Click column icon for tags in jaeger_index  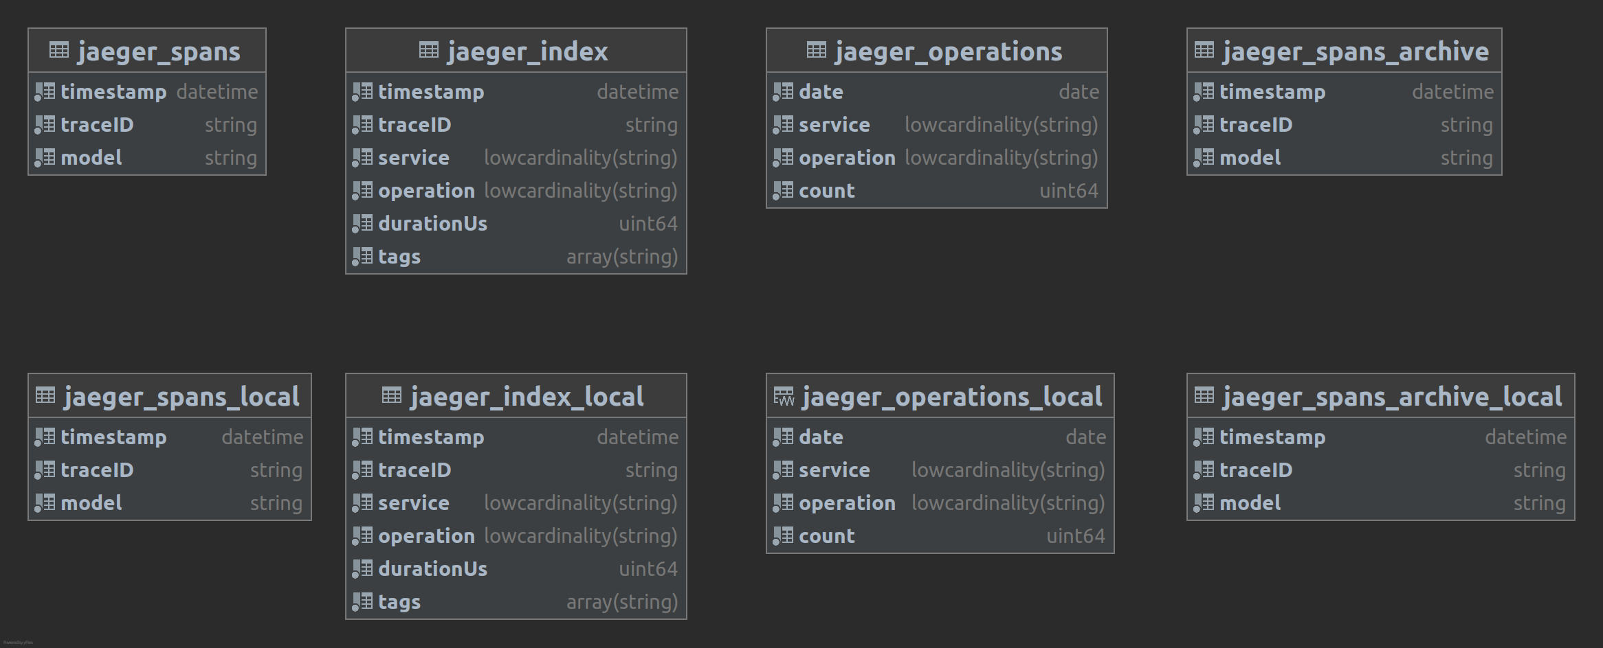(x=363, y=256)
